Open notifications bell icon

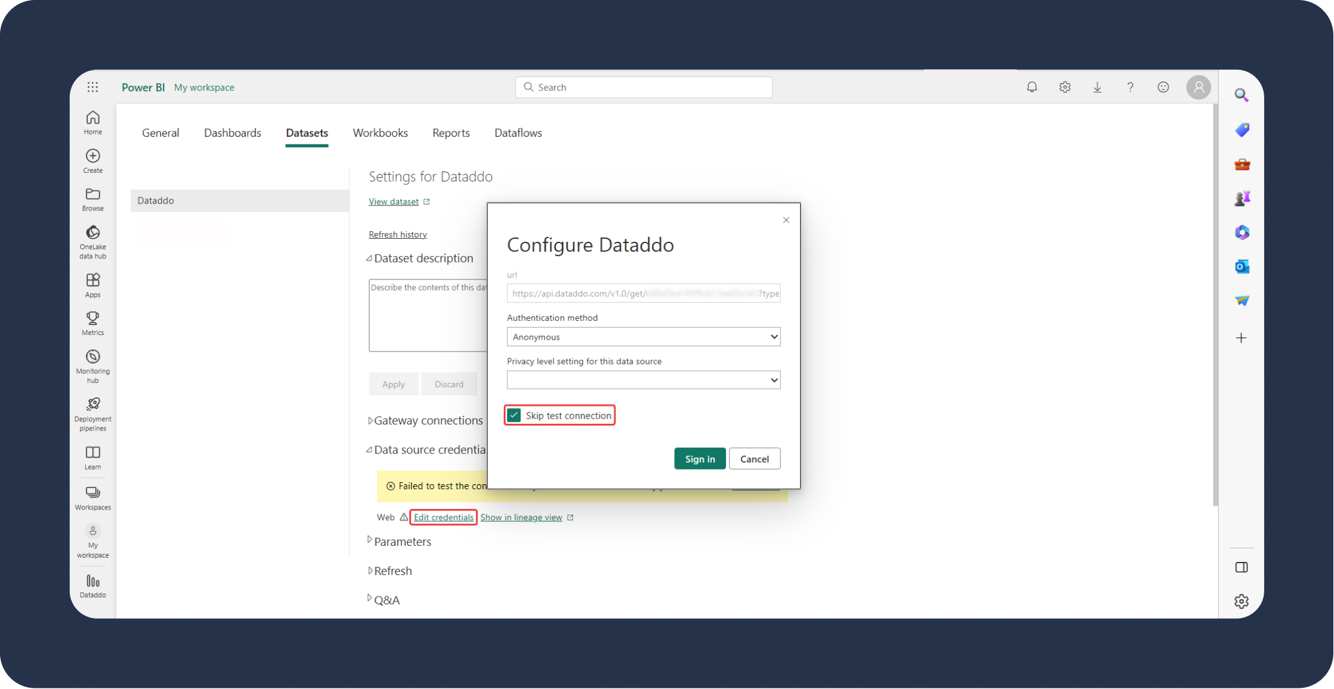(1032, 87)
